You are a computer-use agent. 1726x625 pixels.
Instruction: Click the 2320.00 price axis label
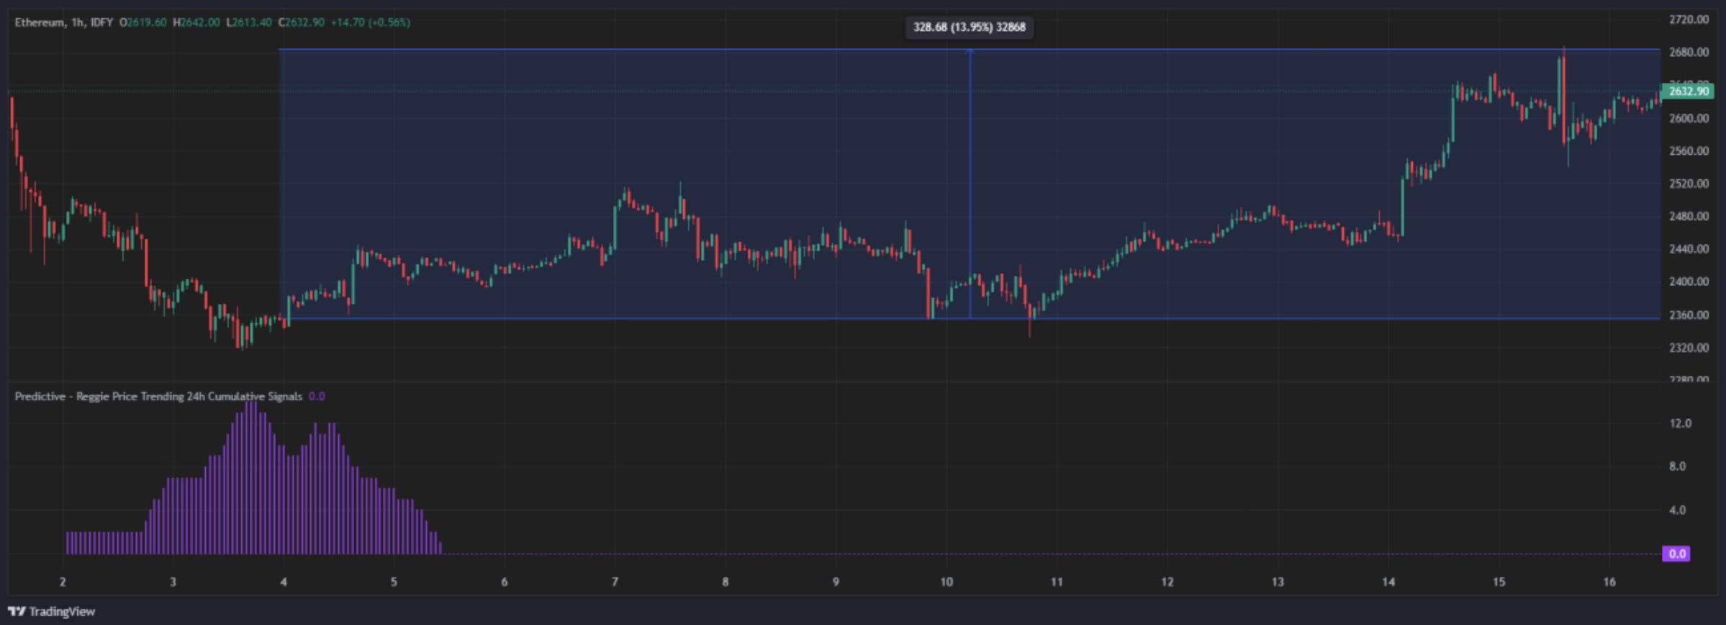click(1689, 348)
